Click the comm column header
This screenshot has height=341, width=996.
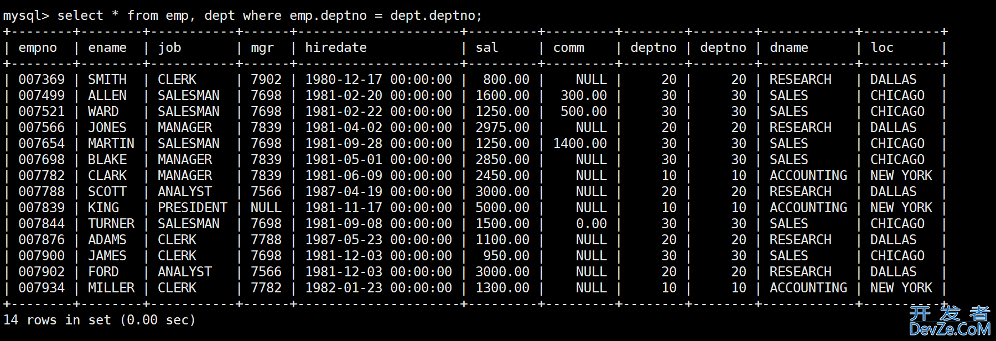click(569, 48)
